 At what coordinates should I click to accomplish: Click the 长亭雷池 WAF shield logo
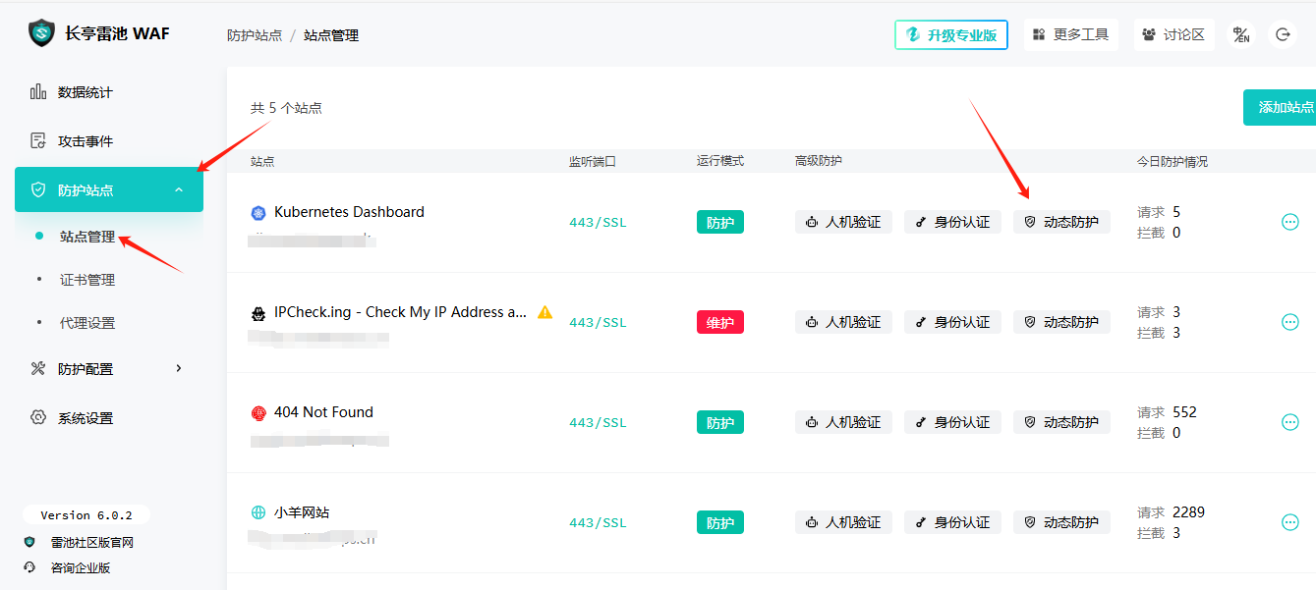tap(41, 33)
